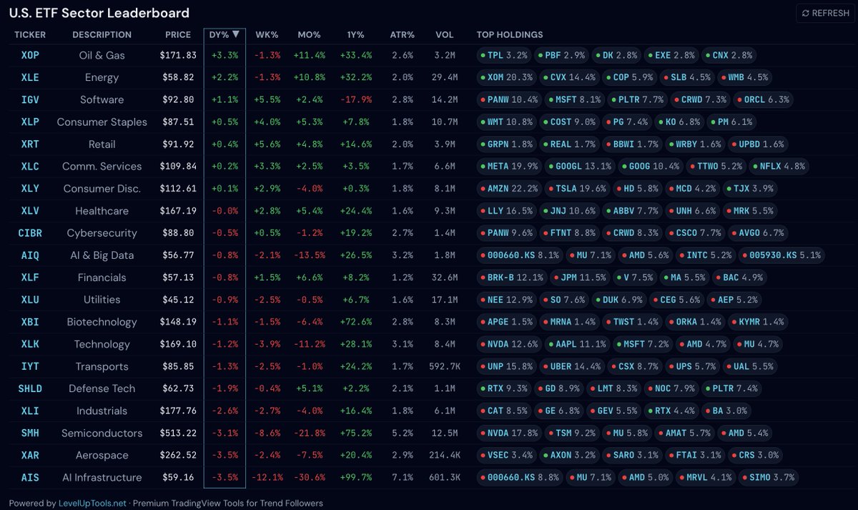Select the LLY 16.5% holding chip
Screen dimensions: 858x510
pyautogui.click(x=508, y=211)
